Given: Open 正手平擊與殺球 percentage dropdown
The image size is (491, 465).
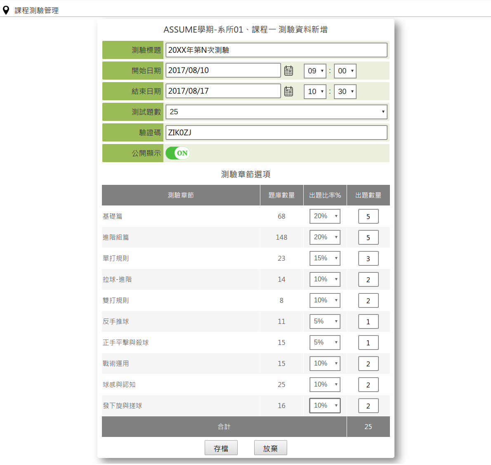Looking at the screenshot, I should point(325,342).
